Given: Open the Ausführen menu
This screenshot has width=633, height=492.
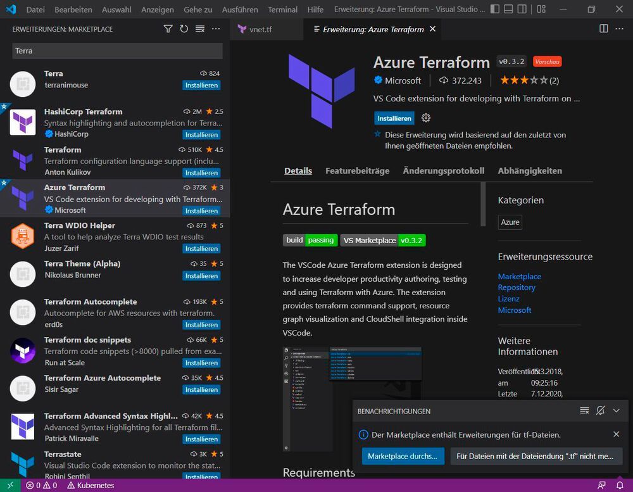Looking at the screenshot, I should 240,9.
